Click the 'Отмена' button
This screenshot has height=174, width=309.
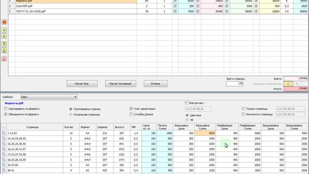coord(155,84)
